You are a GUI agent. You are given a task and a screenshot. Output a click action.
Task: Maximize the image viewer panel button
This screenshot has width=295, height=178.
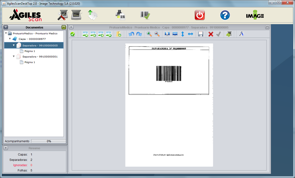coord(267,27)
